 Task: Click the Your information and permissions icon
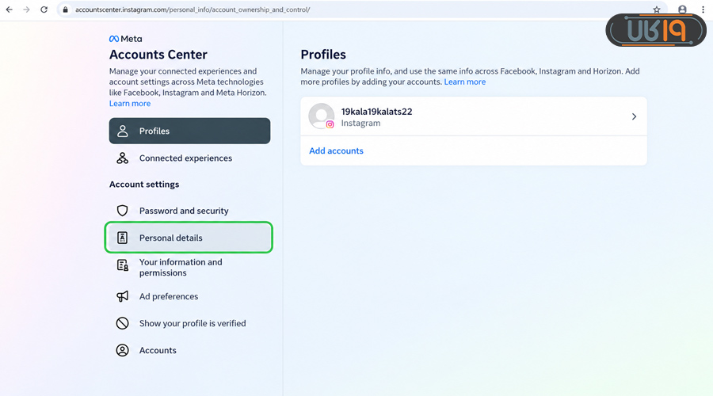pyautogui.click(x=122, y=265)
